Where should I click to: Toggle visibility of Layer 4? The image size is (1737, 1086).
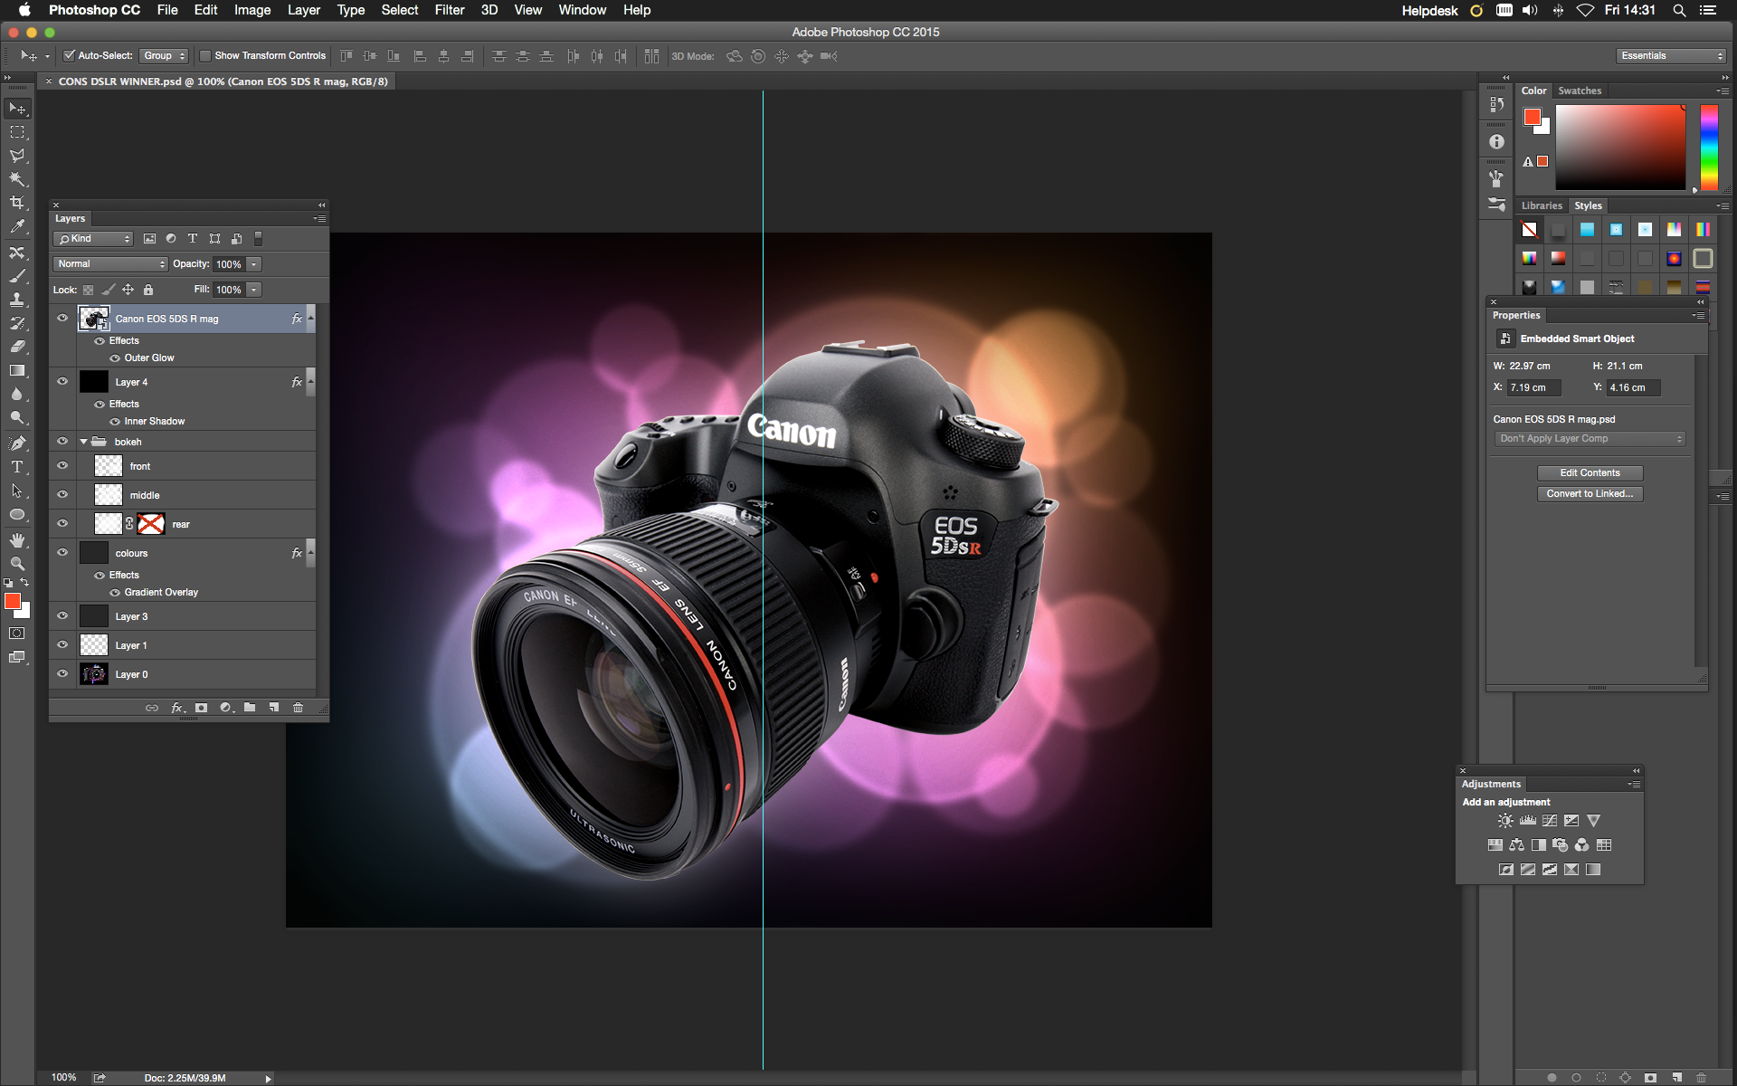62,381
